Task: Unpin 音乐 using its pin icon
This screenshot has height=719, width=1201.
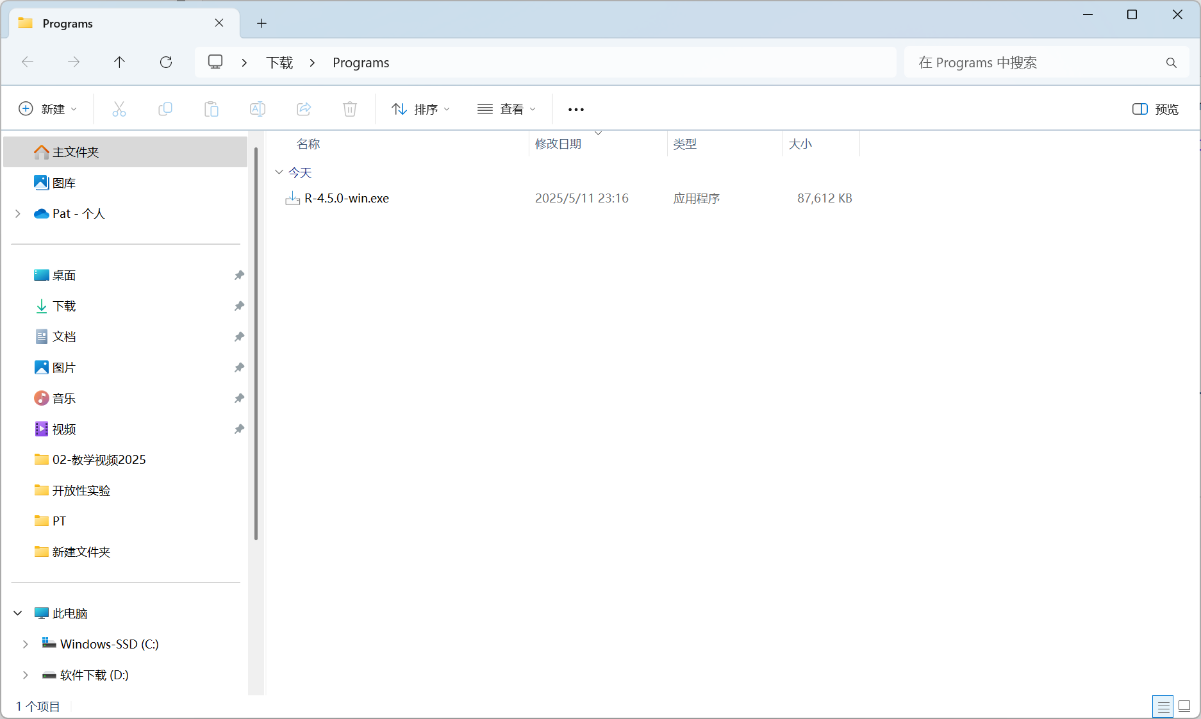Action: point(239,398)
